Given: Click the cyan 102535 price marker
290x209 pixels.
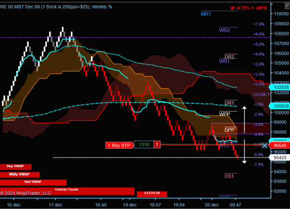Looking at the screenshot, I should [280, 87].
